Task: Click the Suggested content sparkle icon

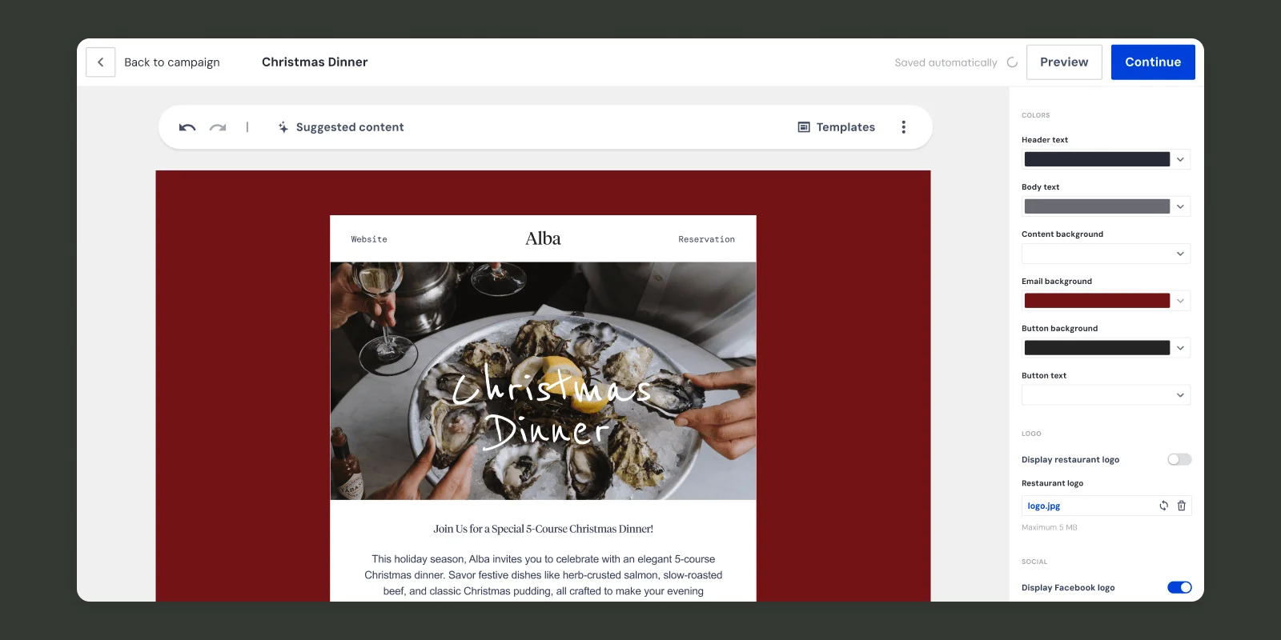Action: [283, 127]
